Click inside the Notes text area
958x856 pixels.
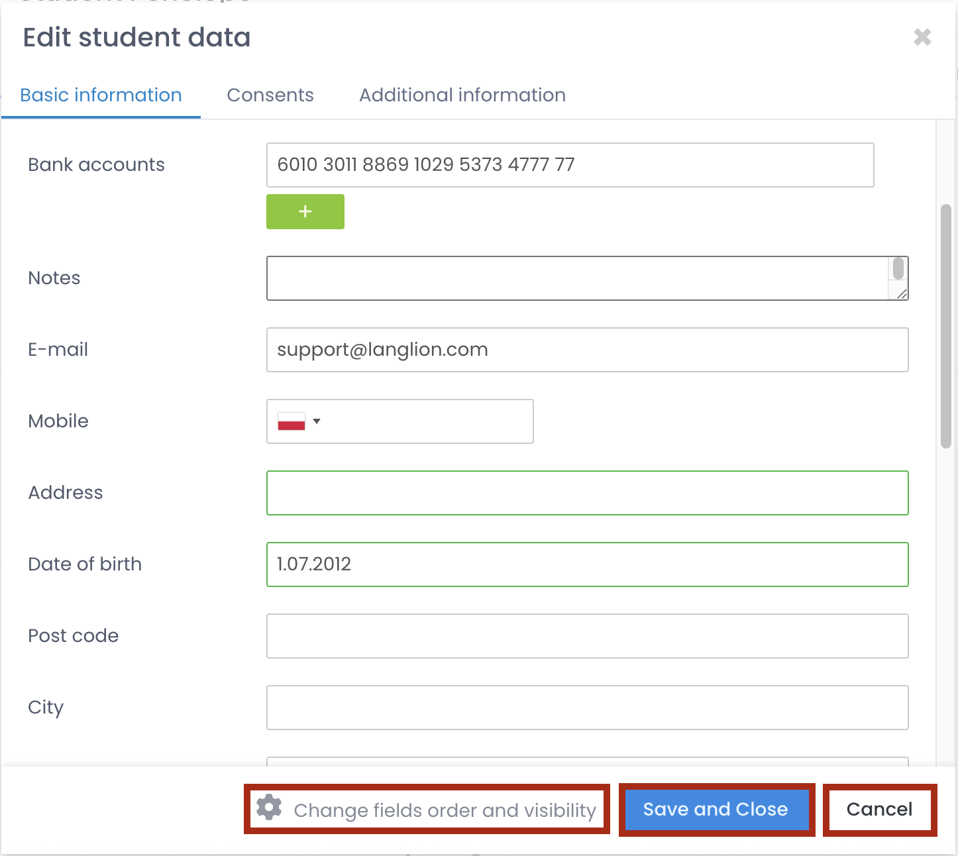coord(576,278)
